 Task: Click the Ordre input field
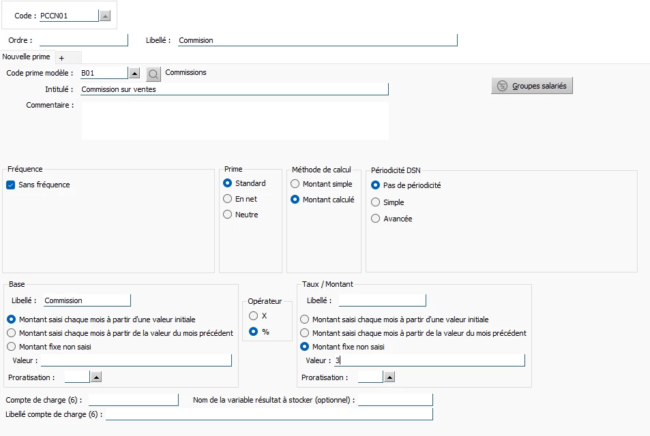pyautogui.click(x=83, y=40)
